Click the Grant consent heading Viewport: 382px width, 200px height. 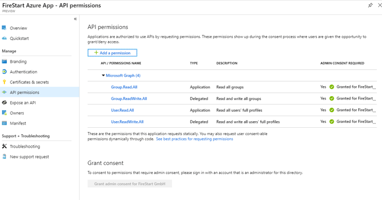click(x=105, y=163)
